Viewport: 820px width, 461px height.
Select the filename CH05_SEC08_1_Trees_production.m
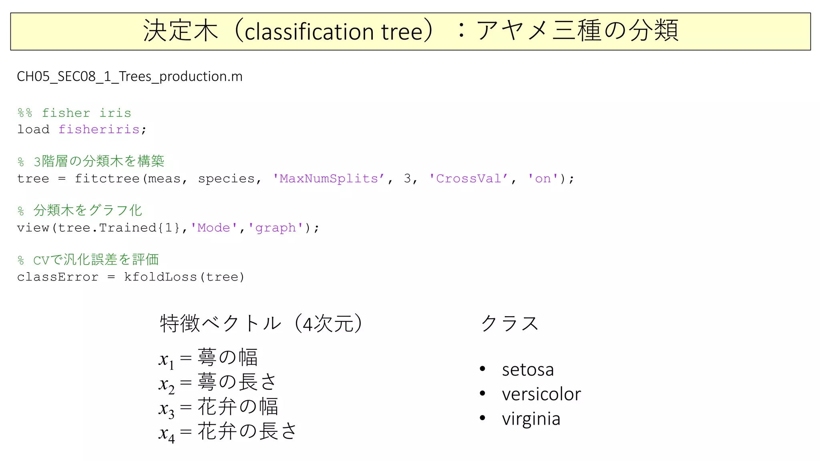pyautogui.click(x=130, y=76)
